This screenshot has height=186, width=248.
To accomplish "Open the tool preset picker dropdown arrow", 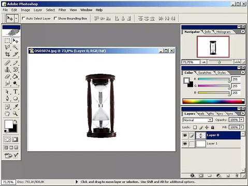I will coord(16,18).
